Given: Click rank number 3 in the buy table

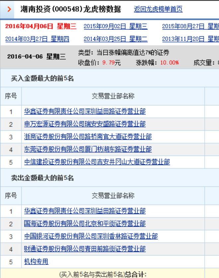Looking at the screenshot, I should (x=11, y=137).
